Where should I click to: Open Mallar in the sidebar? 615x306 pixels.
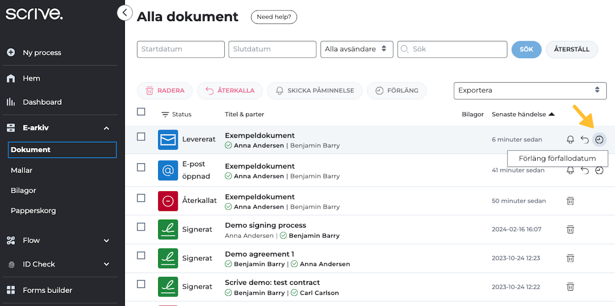point(22,170)
